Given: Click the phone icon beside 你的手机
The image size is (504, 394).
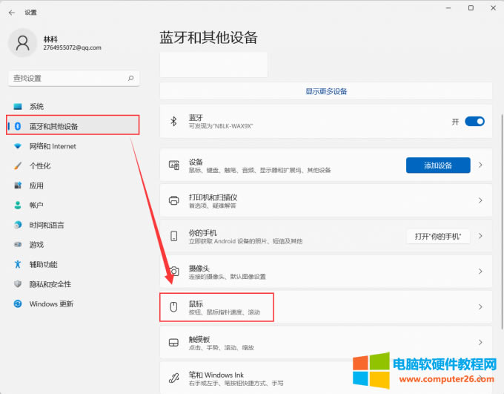Looking at the screenshot, I should 173,236.
